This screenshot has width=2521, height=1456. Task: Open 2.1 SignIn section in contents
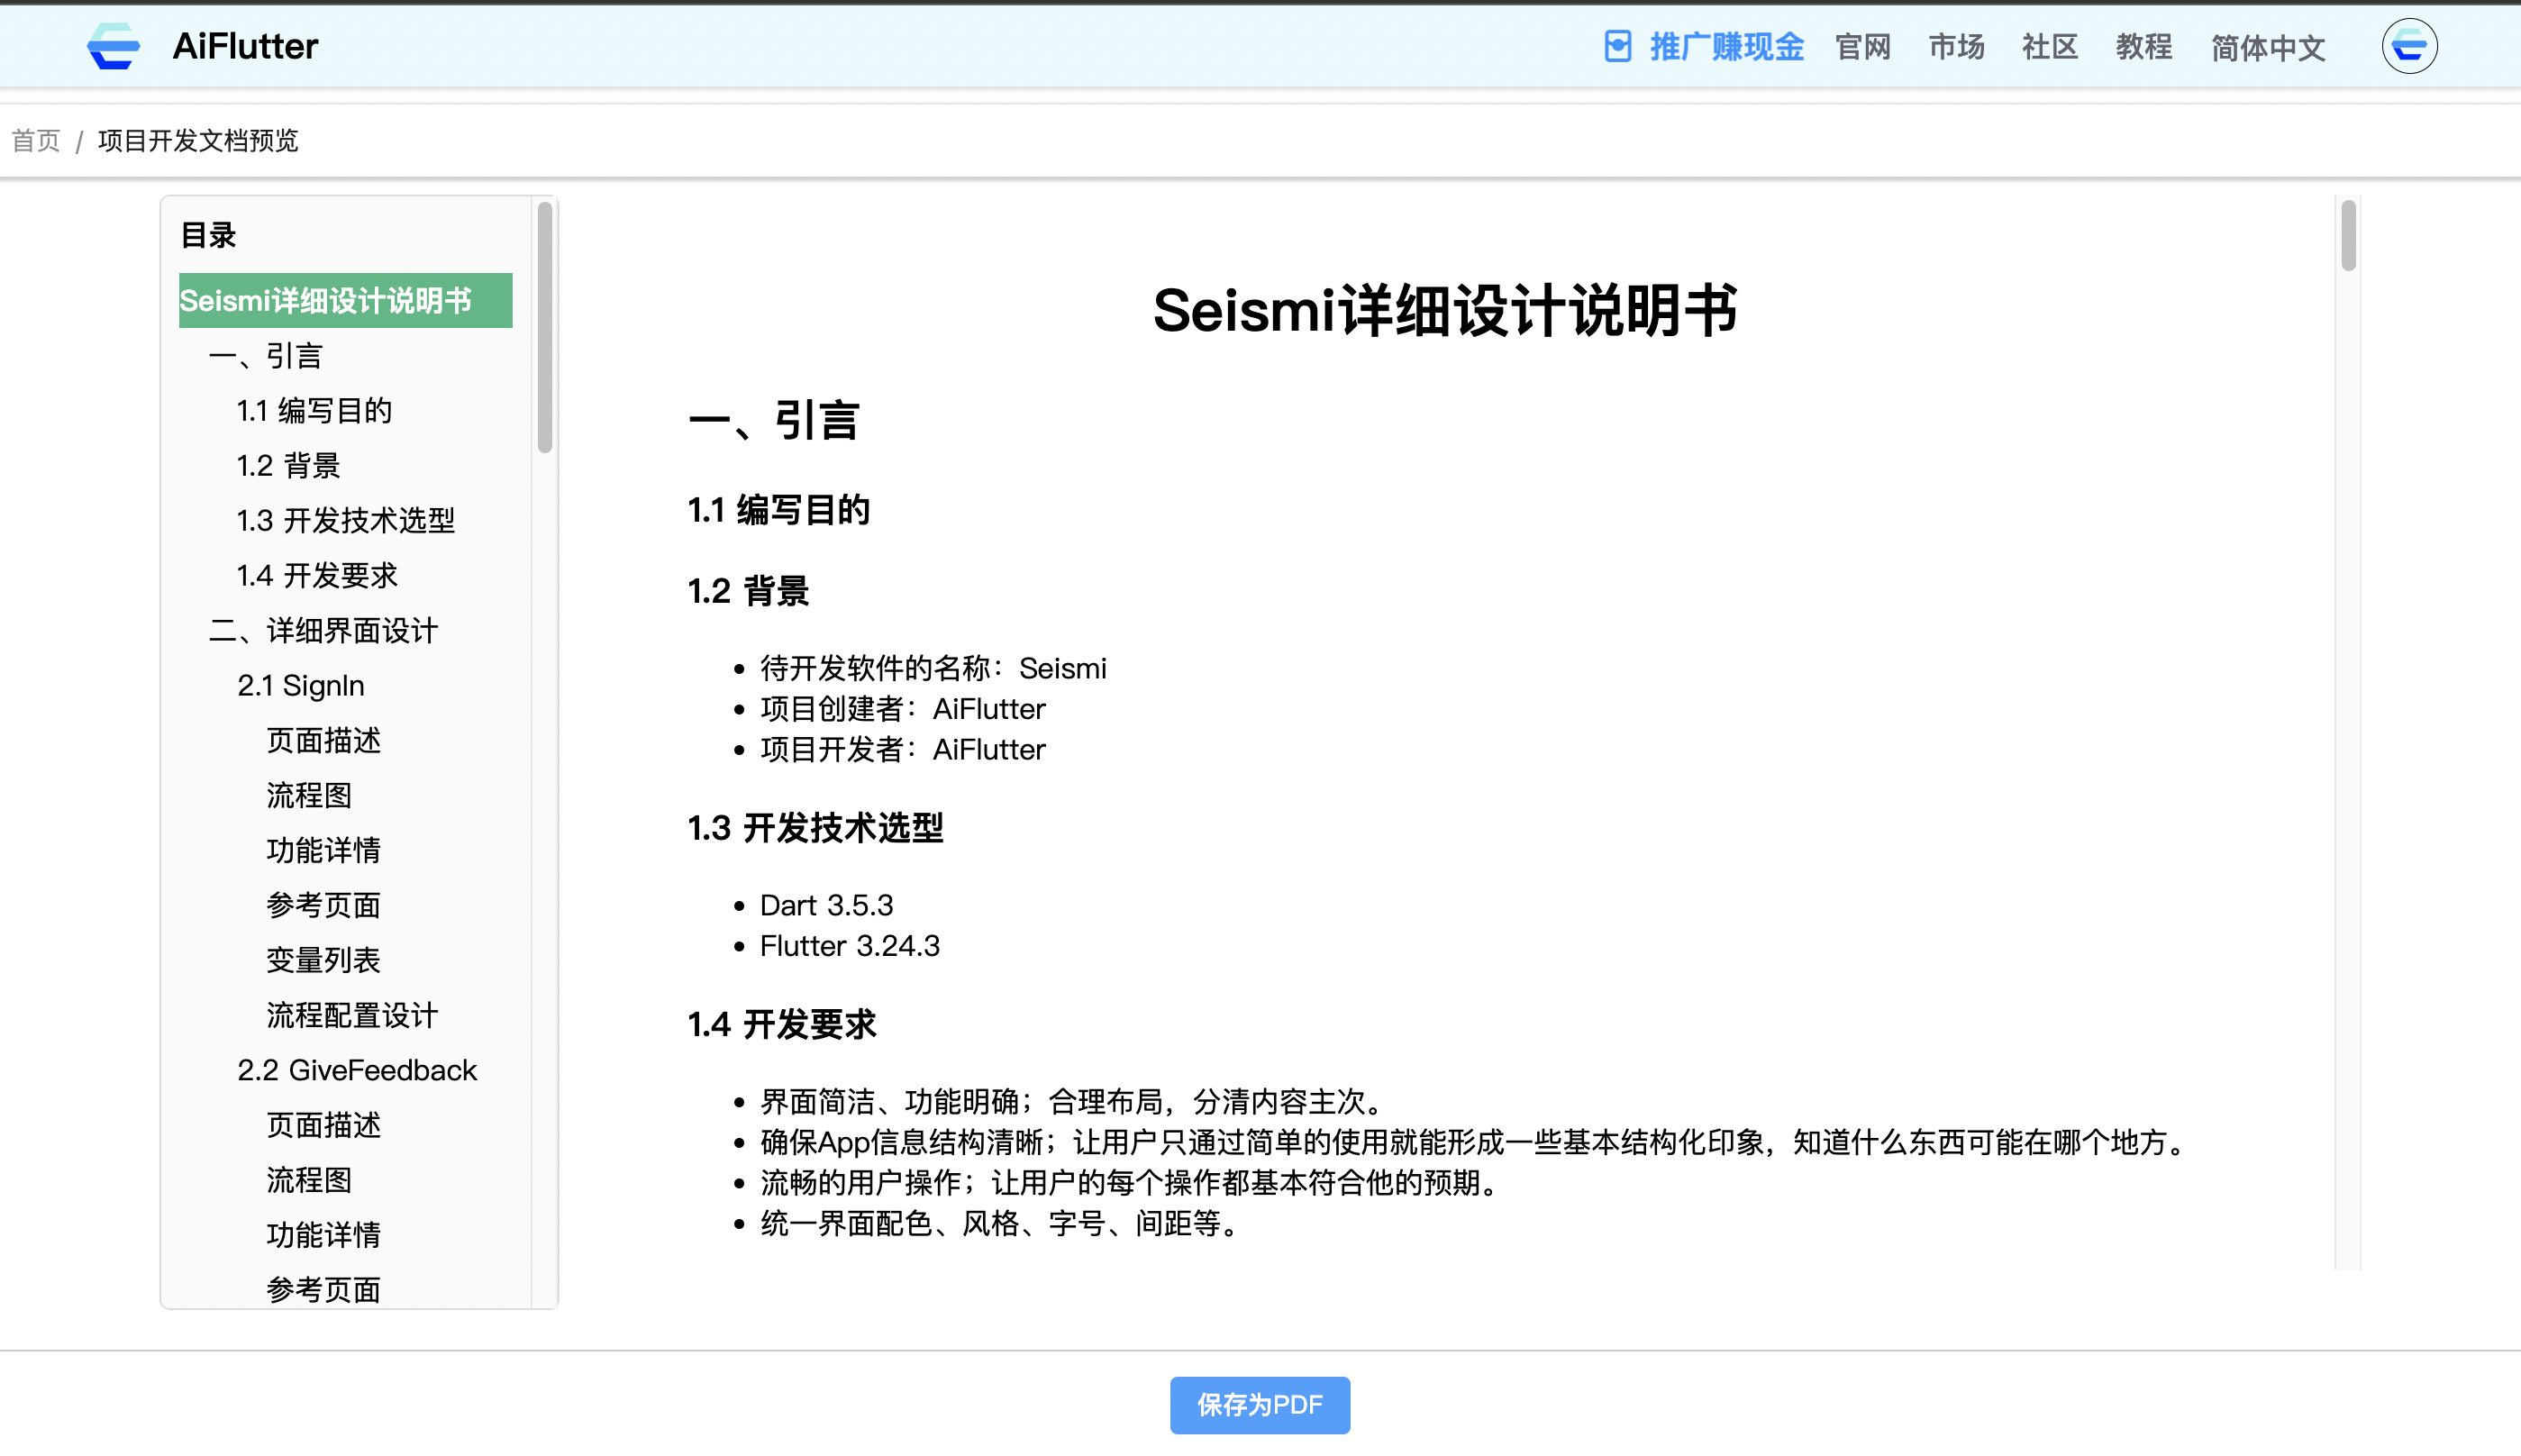pos(300,685)
